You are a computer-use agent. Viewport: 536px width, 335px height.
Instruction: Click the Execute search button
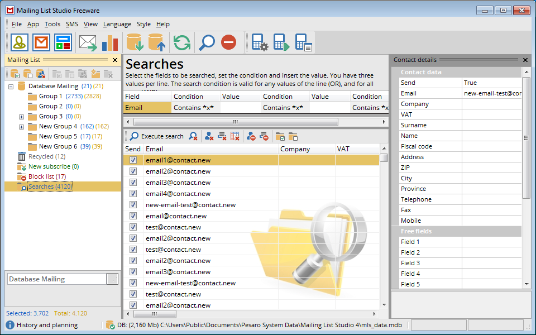pos(156,136)
